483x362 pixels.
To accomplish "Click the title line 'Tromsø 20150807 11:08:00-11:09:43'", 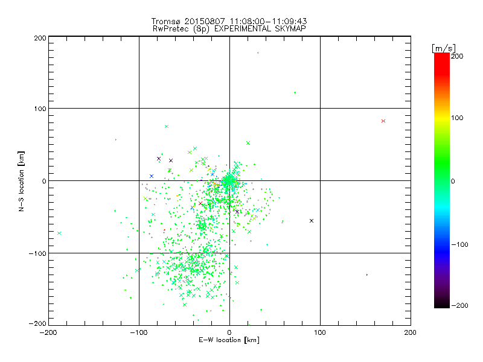I will pyautogui.click(x=229, y=21).
